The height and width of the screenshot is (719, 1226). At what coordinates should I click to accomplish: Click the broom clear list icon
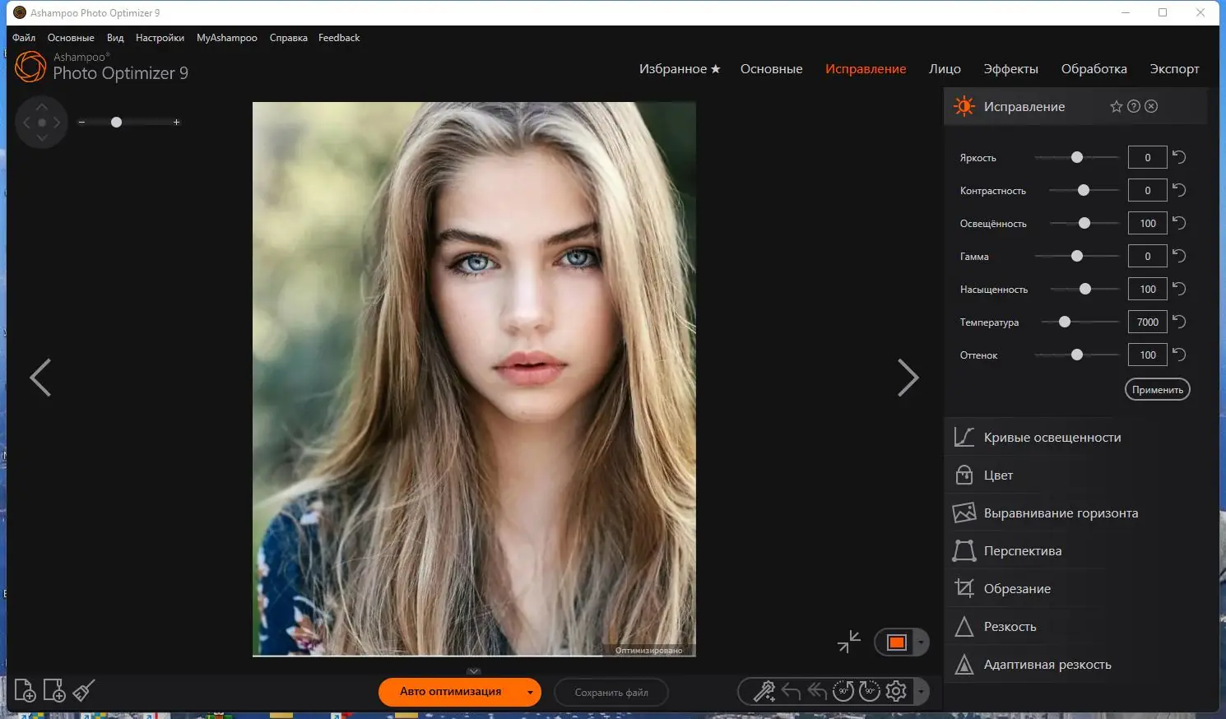(84, 690)
